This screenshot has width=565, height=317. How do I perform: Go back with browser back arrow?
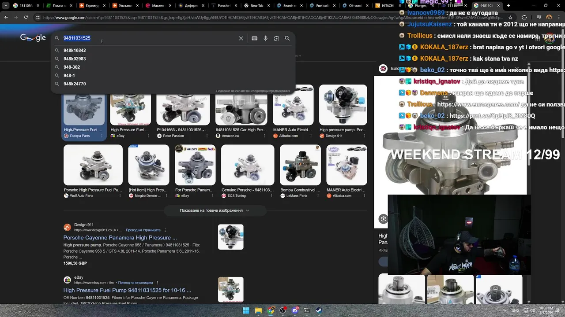[6, 17]
